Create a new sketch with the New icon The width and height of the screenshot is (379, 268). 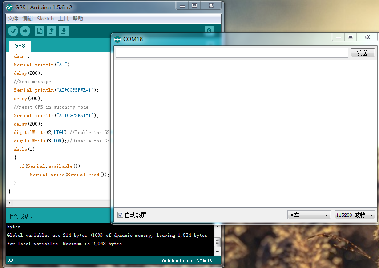coord(40,31)
